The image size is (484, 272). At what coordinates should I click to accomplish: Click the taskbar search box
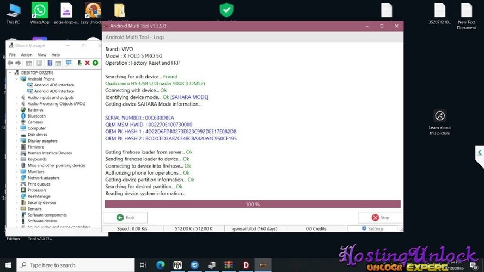pyautogui.click(x=76, y=265)
